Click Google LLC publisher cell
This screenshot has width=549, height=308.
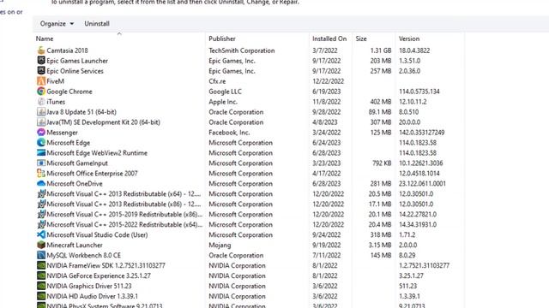[225, 92]
